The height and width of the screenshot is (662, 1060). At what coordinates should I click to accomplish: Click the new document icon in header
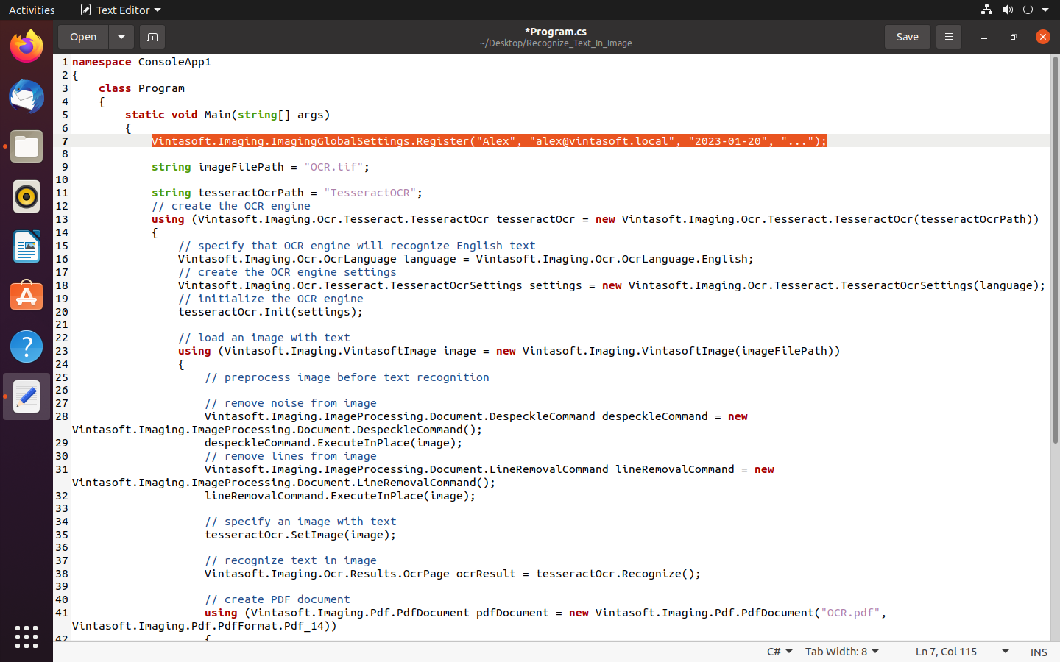[x=152, y=37]
